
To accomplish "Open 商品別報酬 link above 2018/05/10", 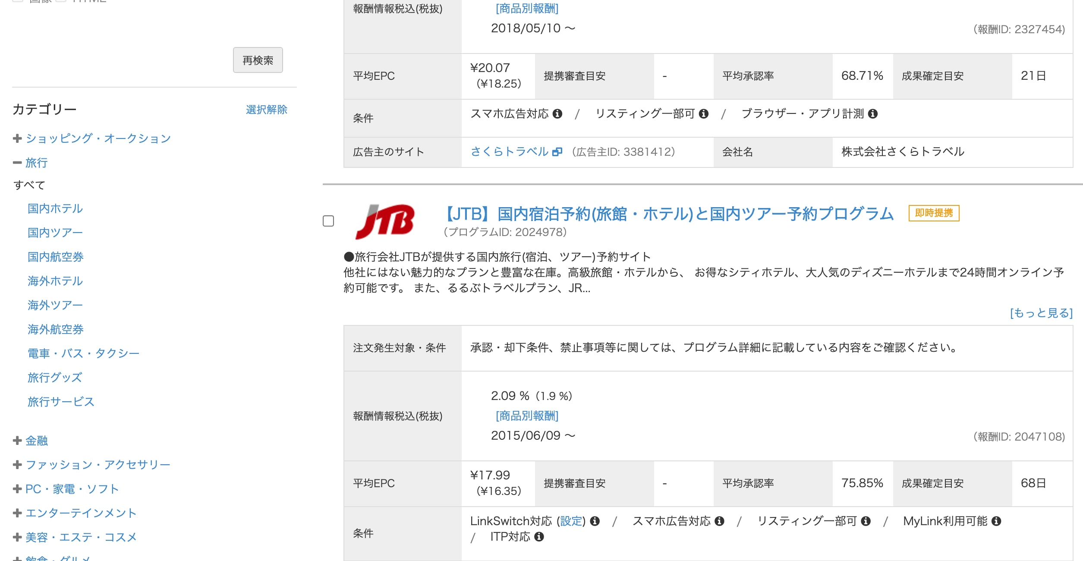I will click(527, 8).
